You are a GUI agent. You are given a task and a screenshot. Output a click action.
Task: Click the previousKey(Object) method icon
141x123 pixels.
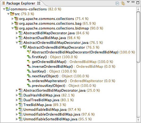[x=29, y=85]
